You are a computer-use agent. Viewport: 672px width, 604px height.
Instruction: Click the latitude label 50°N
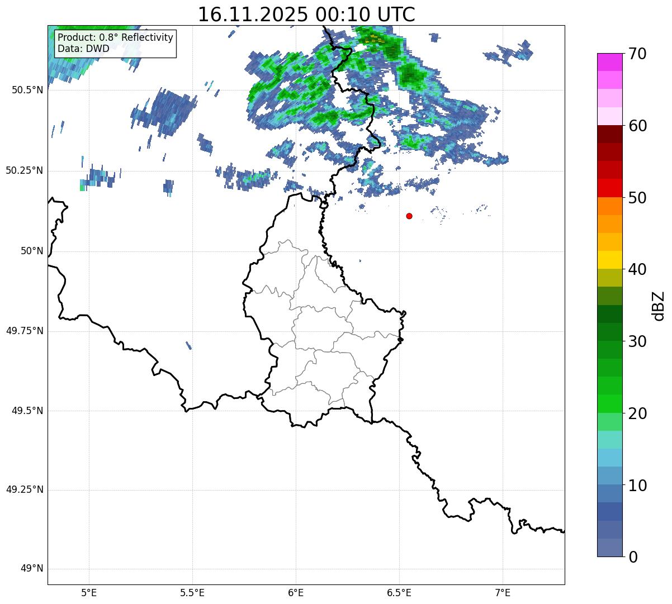click(x=31, y=251)
